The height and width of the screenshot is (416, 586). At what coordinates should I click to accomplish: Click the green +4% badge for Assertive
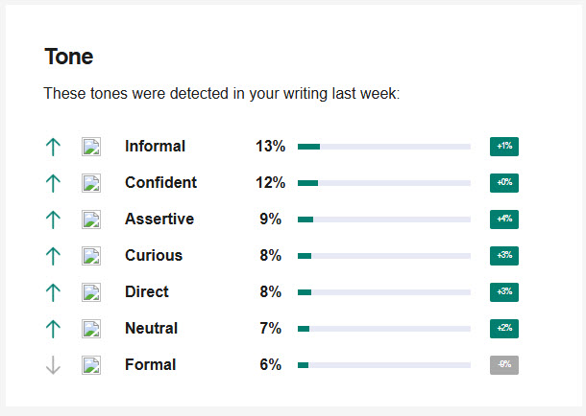(504, 220)
